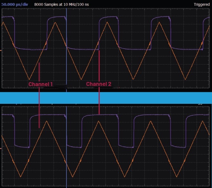Click first trough of orange wave, lower plot
The image size is (212, 188).
21,177
